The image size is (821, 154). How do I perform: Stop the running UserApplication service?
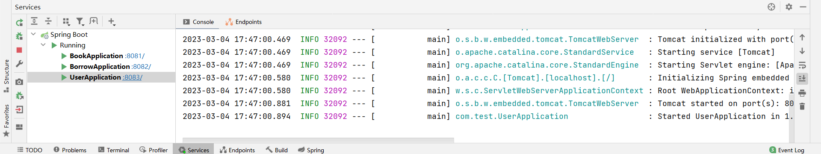point(19,50)
